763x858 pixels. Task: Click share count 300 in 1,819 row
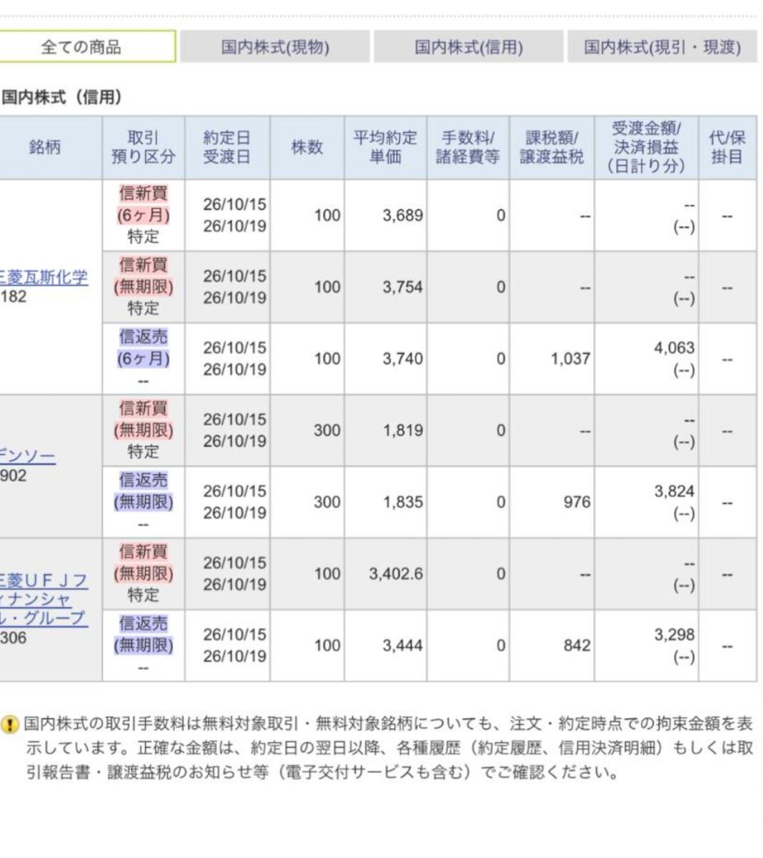pos(327,430)
